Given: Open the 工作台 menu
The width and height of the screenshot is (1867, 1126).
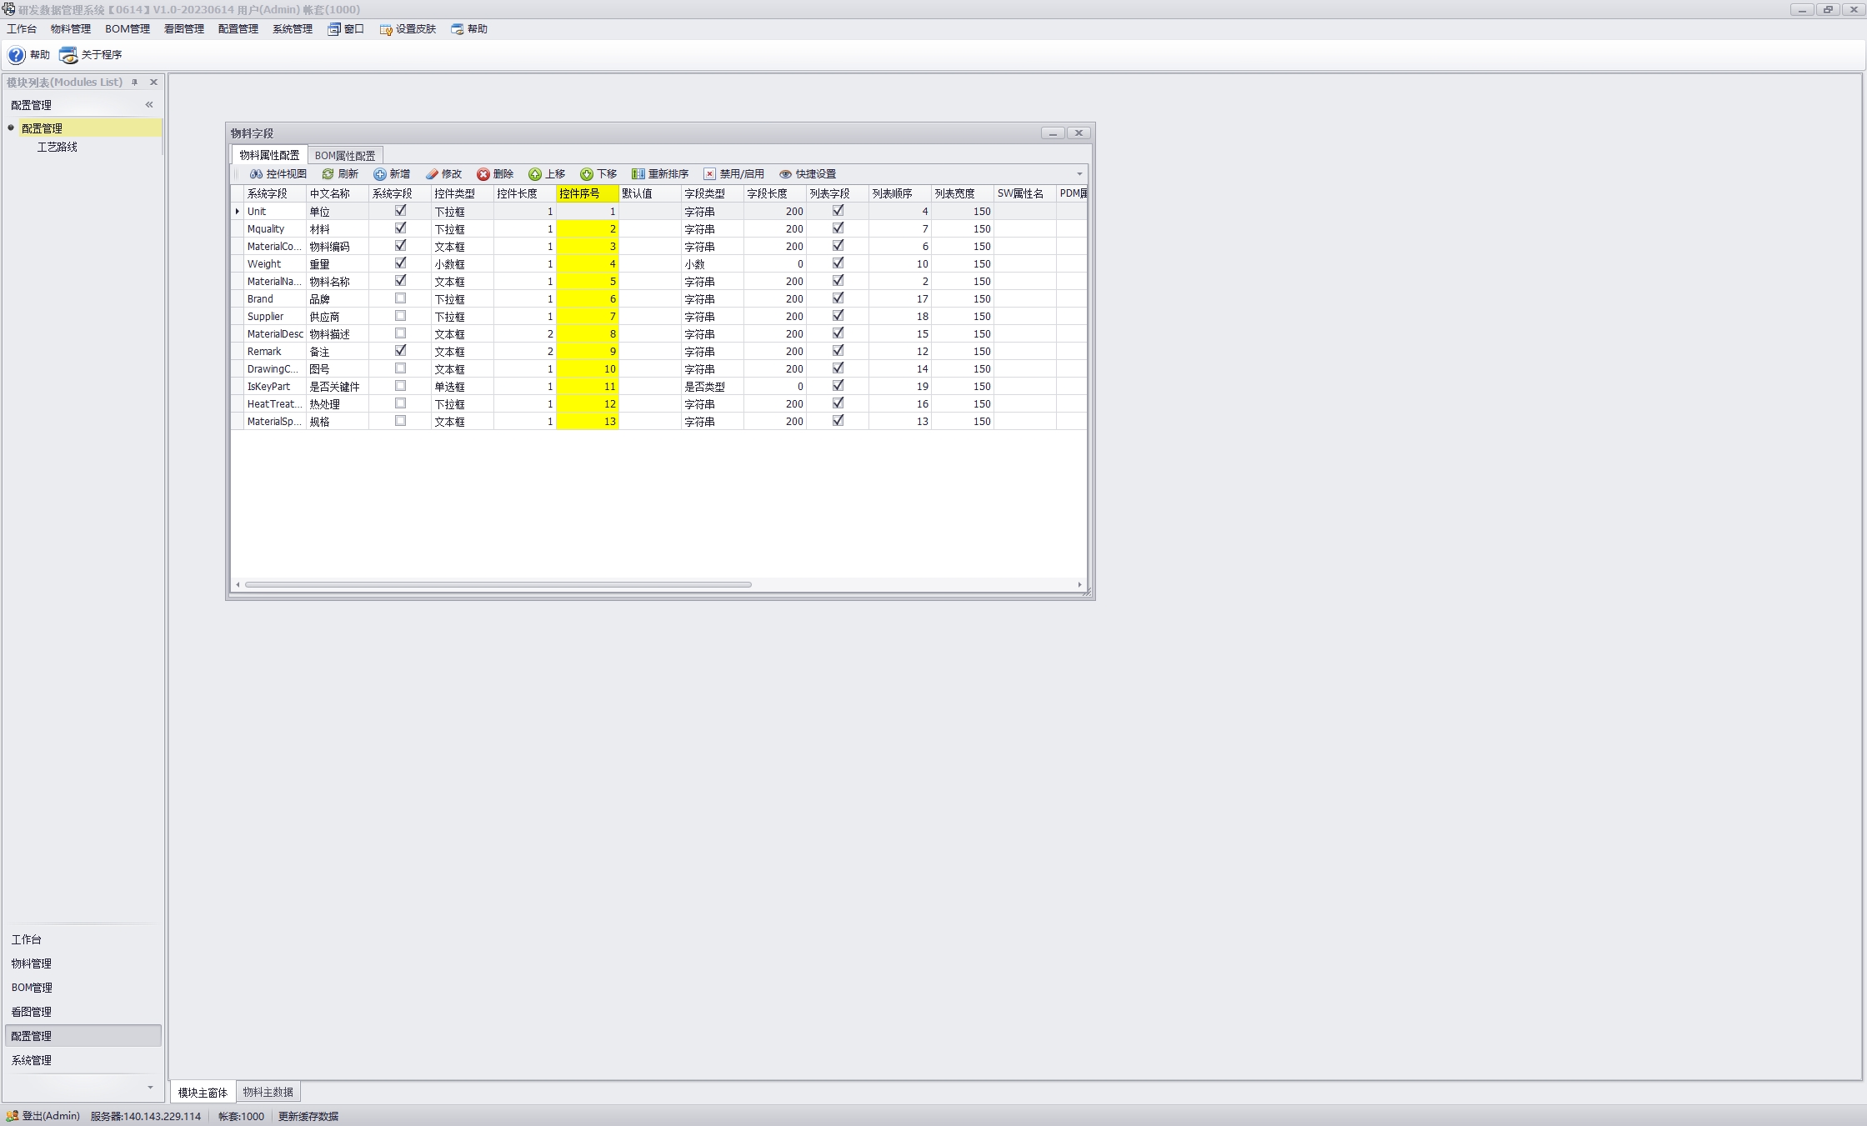Looking at the screenshot, I should pos(22,29).
